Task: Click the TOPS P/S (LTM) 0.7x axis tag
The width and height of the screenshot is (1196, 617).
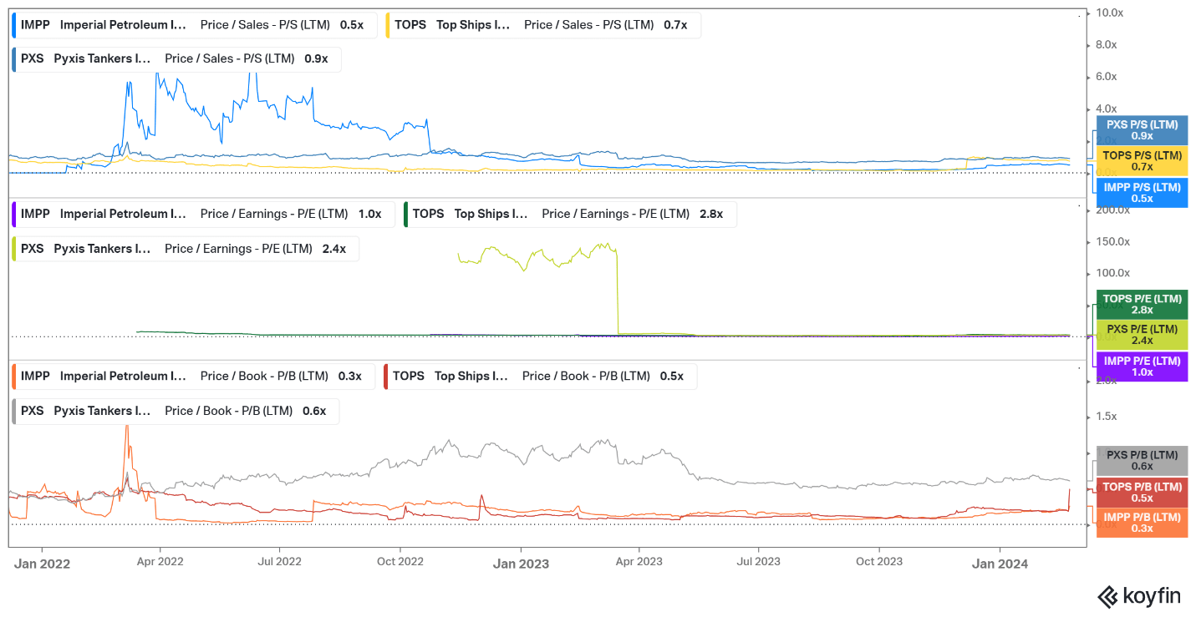Action: tap(1142, 161)
